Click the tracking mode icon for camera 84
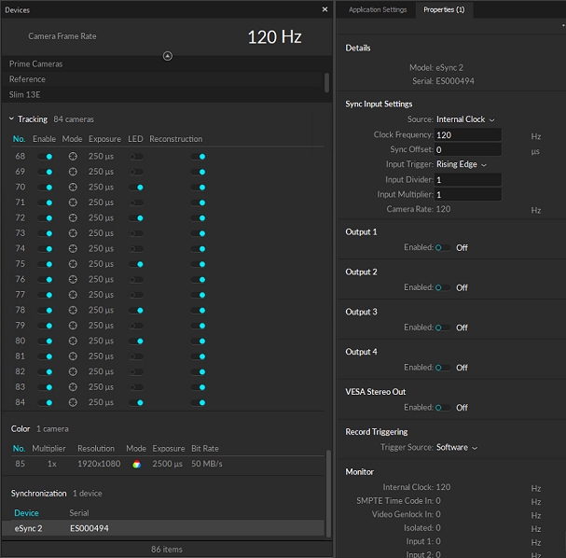 click(73, 402)
